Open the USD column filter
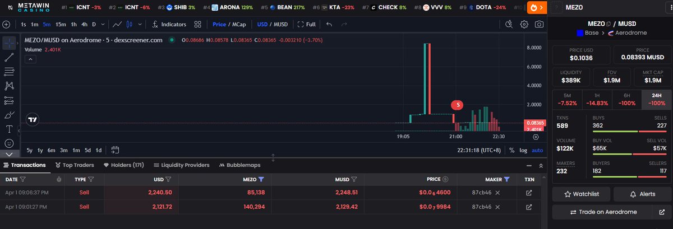Screen dimensions: 673x229 pos(168,180)
